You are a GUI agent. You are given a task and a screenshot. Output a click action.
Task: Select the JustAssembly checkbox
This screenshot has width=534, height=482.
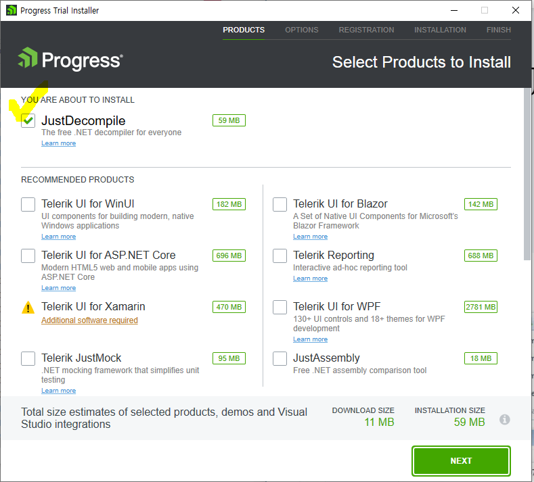pos(280,358)
